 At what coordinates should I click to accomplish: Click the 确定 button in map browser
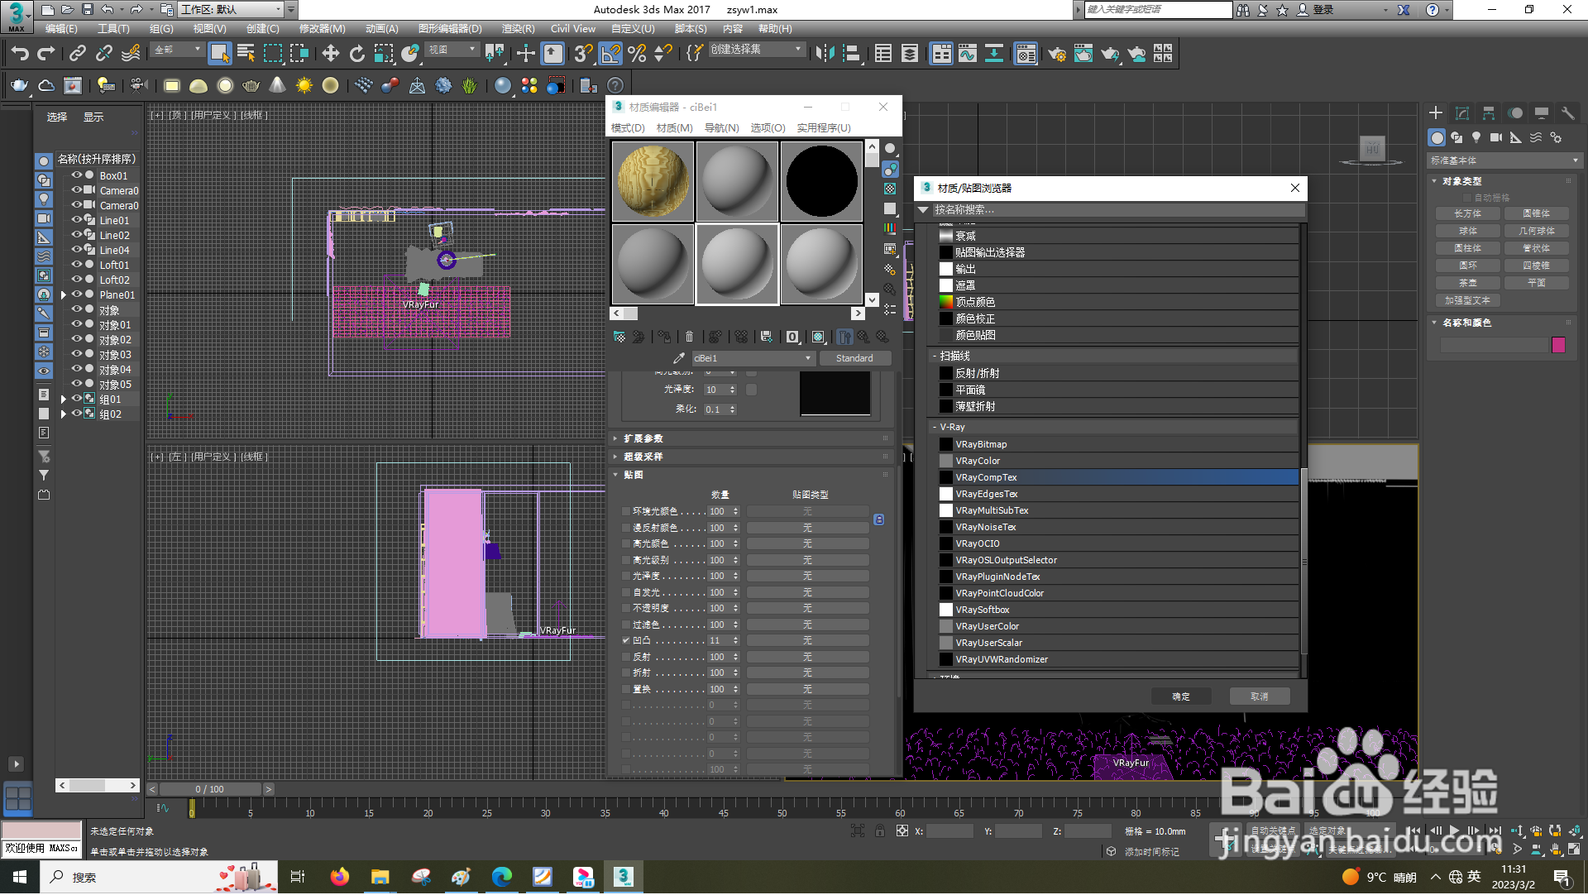coord(1181,696)
